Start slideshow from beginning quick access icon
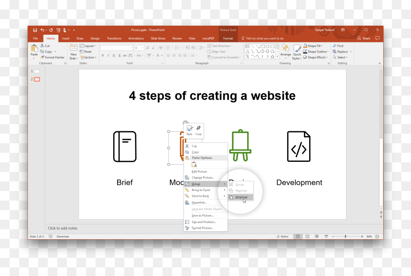The image size is (411, 276). click(x=58, y=30)
